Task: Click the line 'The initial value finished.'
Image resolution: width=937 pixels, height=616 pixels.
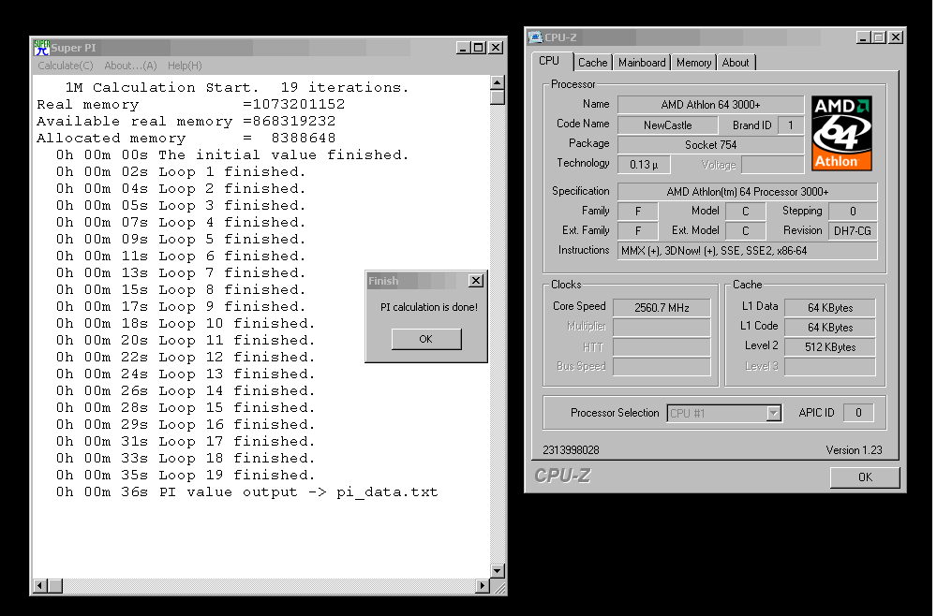Action: (284, 155)
